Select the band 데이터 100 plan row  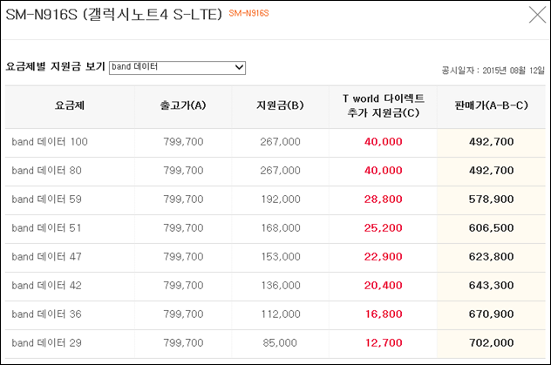coord(275,142)
